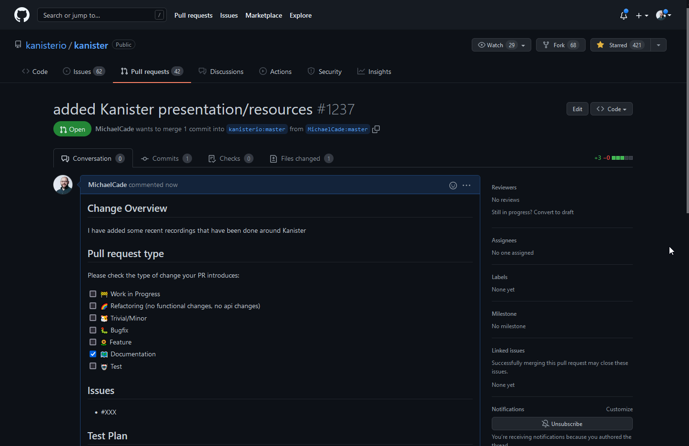
Task: Switch to the Files changed tab
Action: 300,158
